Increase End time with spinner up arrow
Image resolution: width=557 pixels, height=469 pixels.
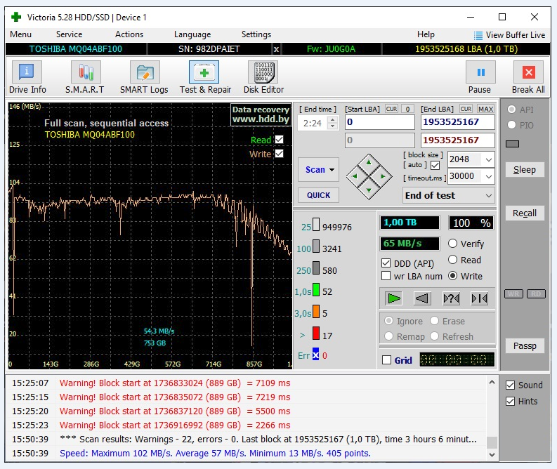tap(332, 120)
